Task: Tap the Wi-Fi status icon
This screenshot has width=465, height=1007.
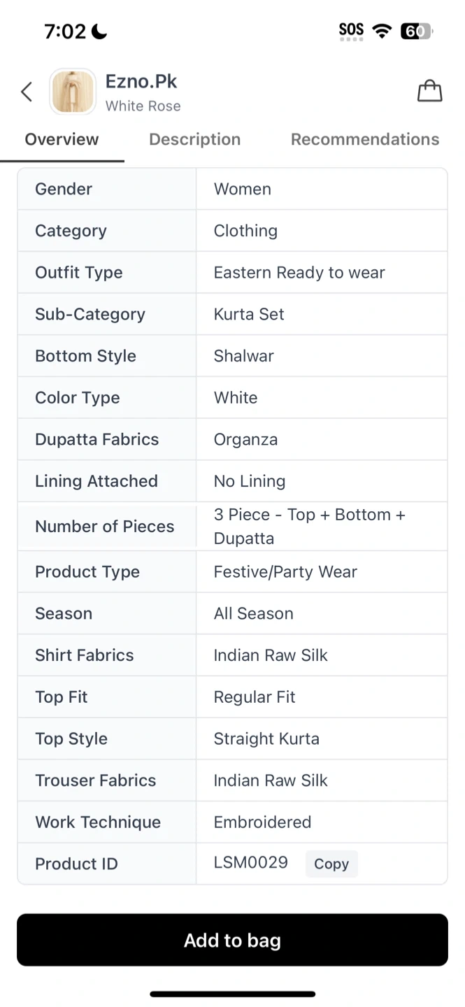Action: pos(382,31)
